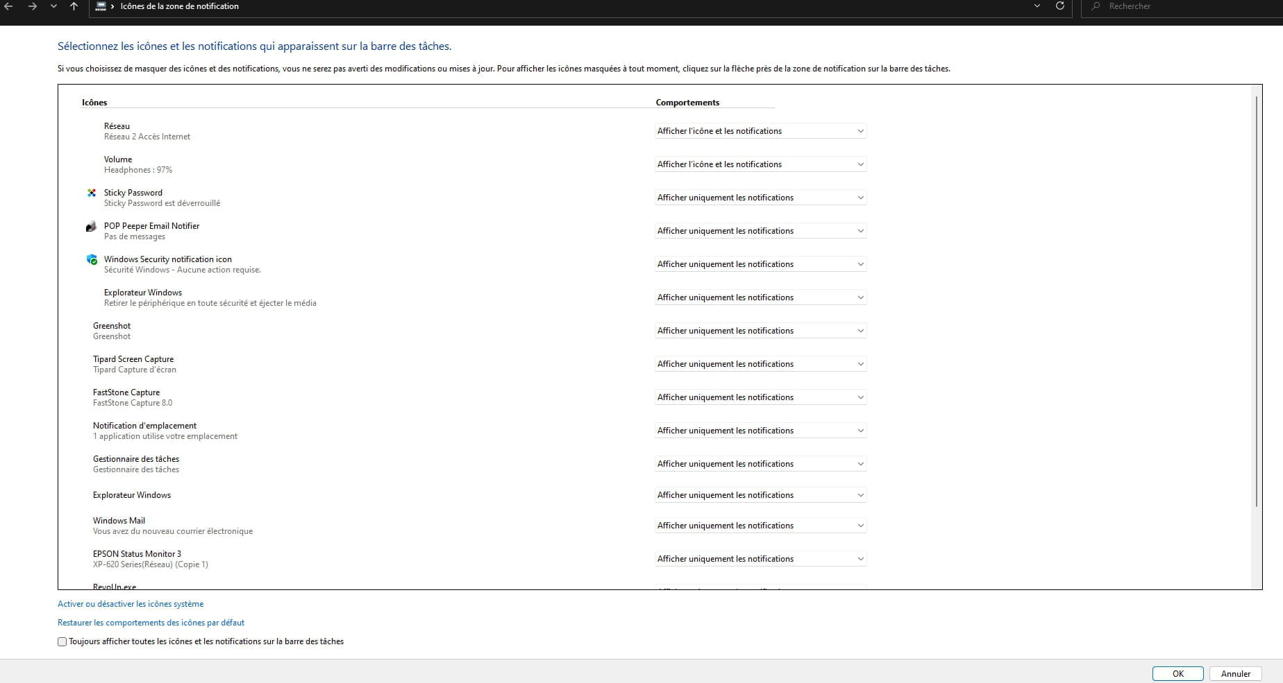This screenshot has height=683, width=1283.
Task: Click the Annuler button
Action: 1236,673
